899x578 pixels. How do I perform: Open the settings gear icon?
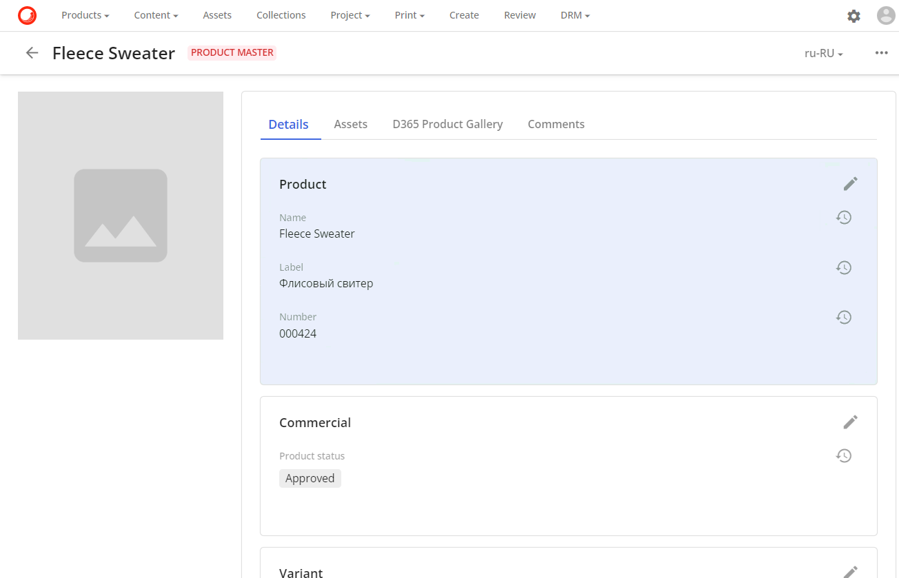pos(853,16)
